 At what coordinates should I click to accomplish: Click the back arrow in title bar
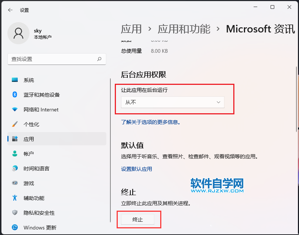pyautogui.click(x=10, y=10)
